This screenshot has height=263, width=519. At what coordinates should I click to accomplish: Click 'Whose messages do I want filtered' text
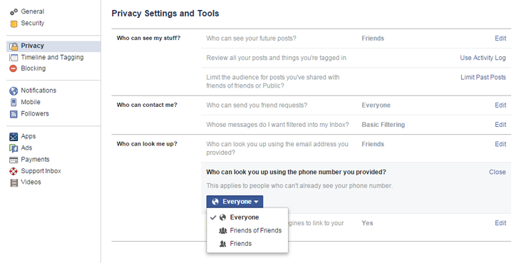278,125
